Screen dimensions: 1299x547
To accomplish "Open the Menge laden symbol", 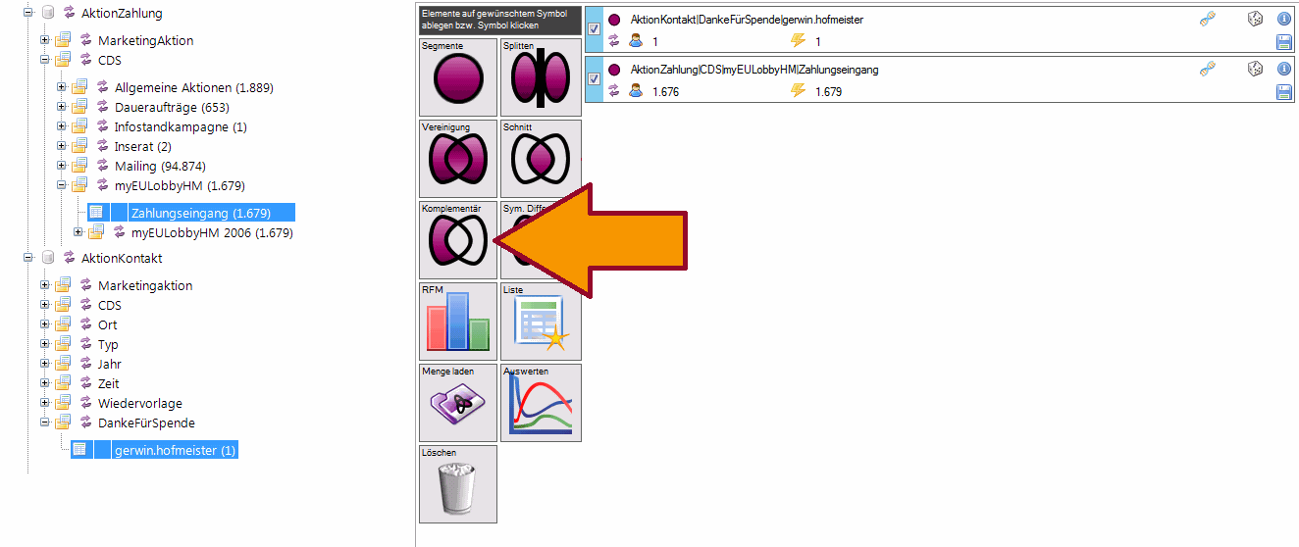I will [x=458, y=403].
